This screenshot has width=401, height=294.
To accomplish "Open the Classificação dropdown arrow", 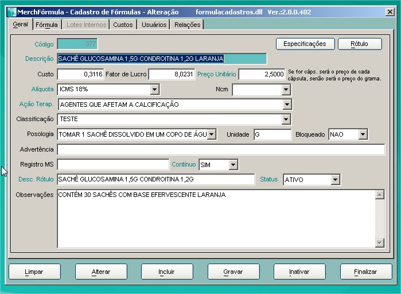I will (x=287, y=119).
